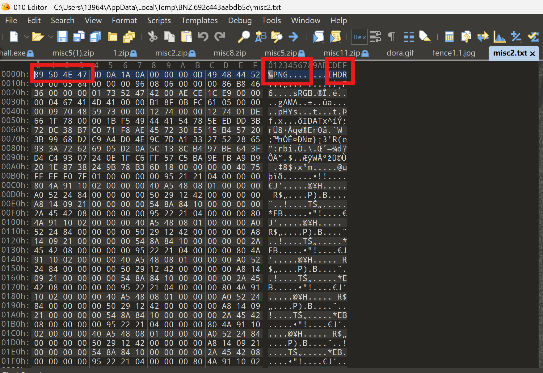Screen dimensions: 543x373
Task: Open Find with the magnifier icon
Action: [x=244, y=37]
